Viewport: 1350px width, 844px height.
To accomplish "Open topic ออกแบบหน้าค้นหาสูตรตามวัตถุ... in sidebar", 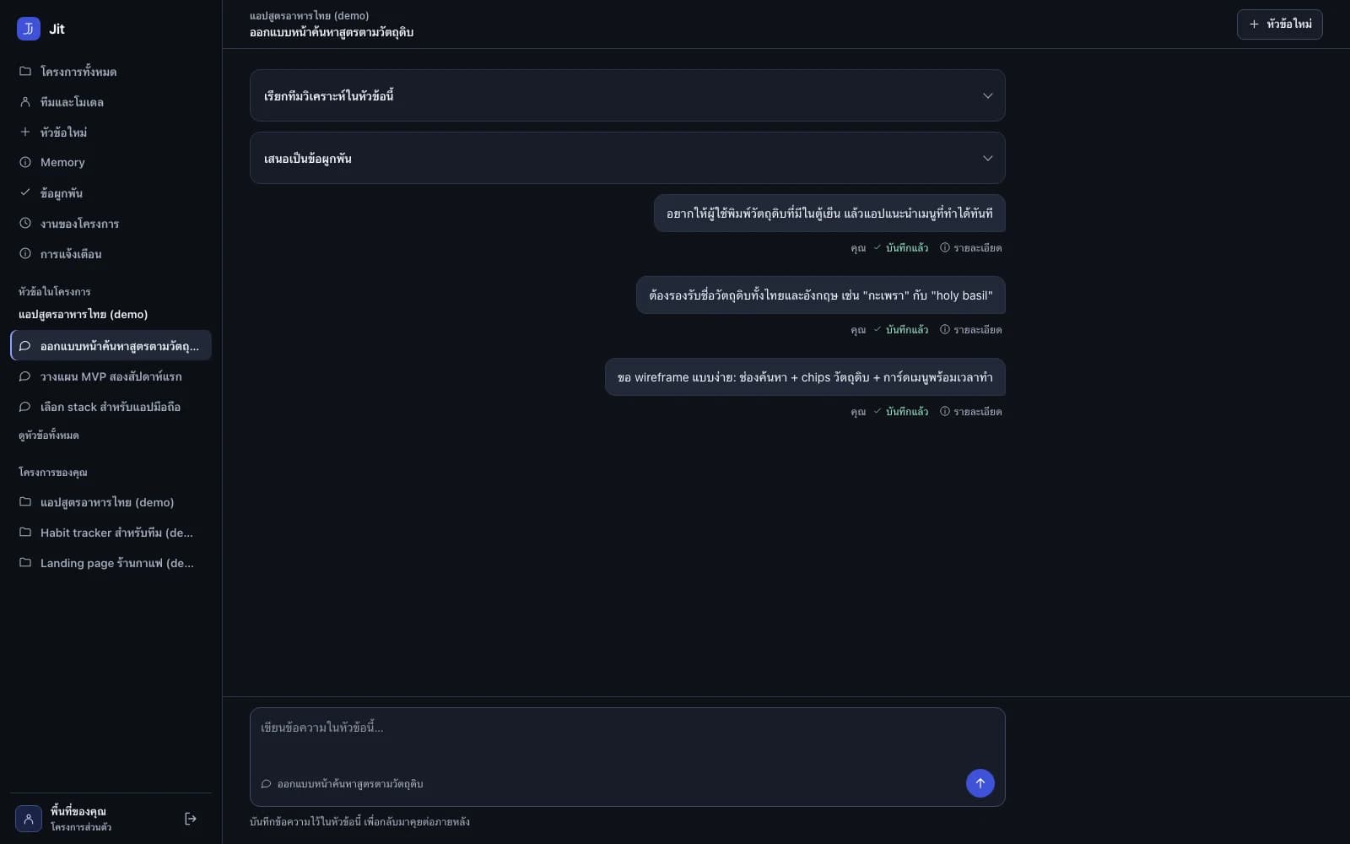I will 111,346.
